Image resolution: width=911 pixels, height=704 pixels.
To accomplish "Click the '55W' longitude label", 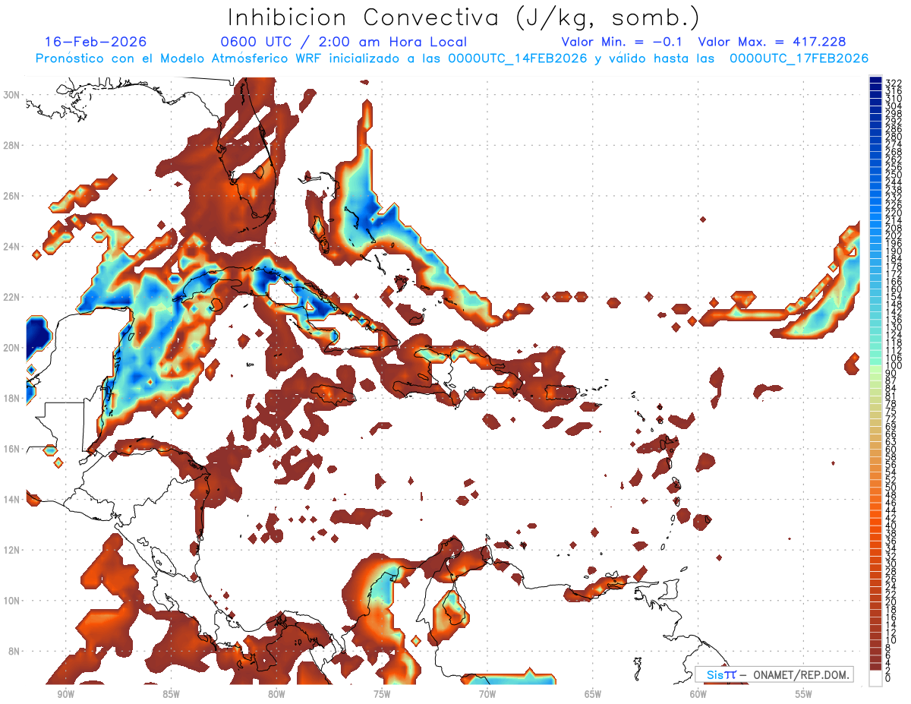I will click(x=804, y=694).
